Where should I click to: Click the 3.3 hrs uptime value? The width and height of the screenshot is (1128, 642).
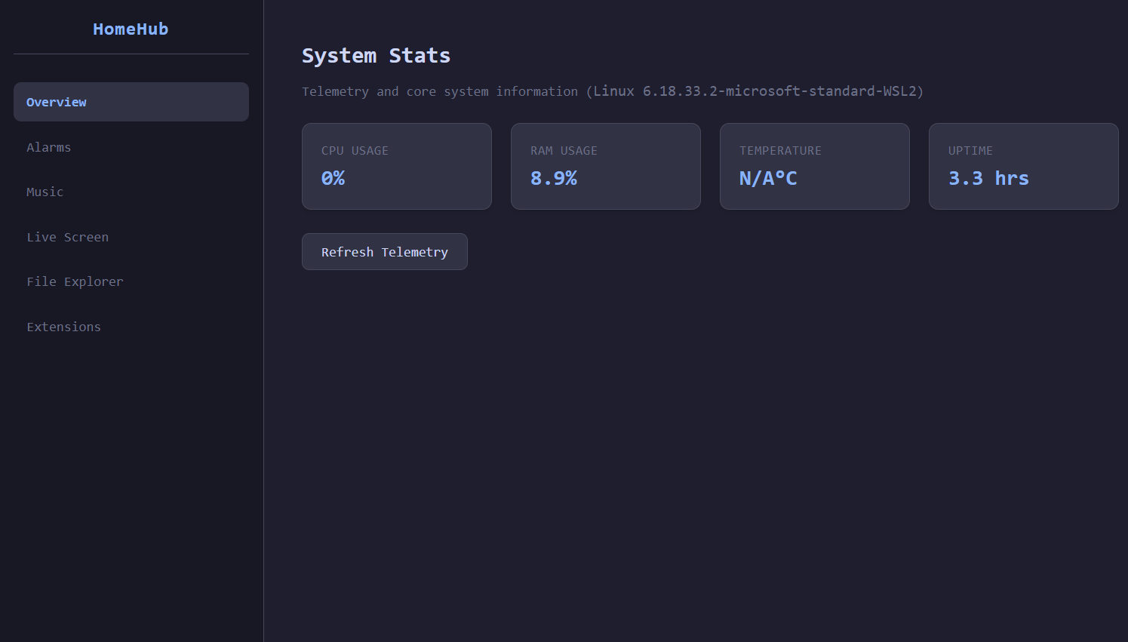pyautogui.click(x=988, y=179)
